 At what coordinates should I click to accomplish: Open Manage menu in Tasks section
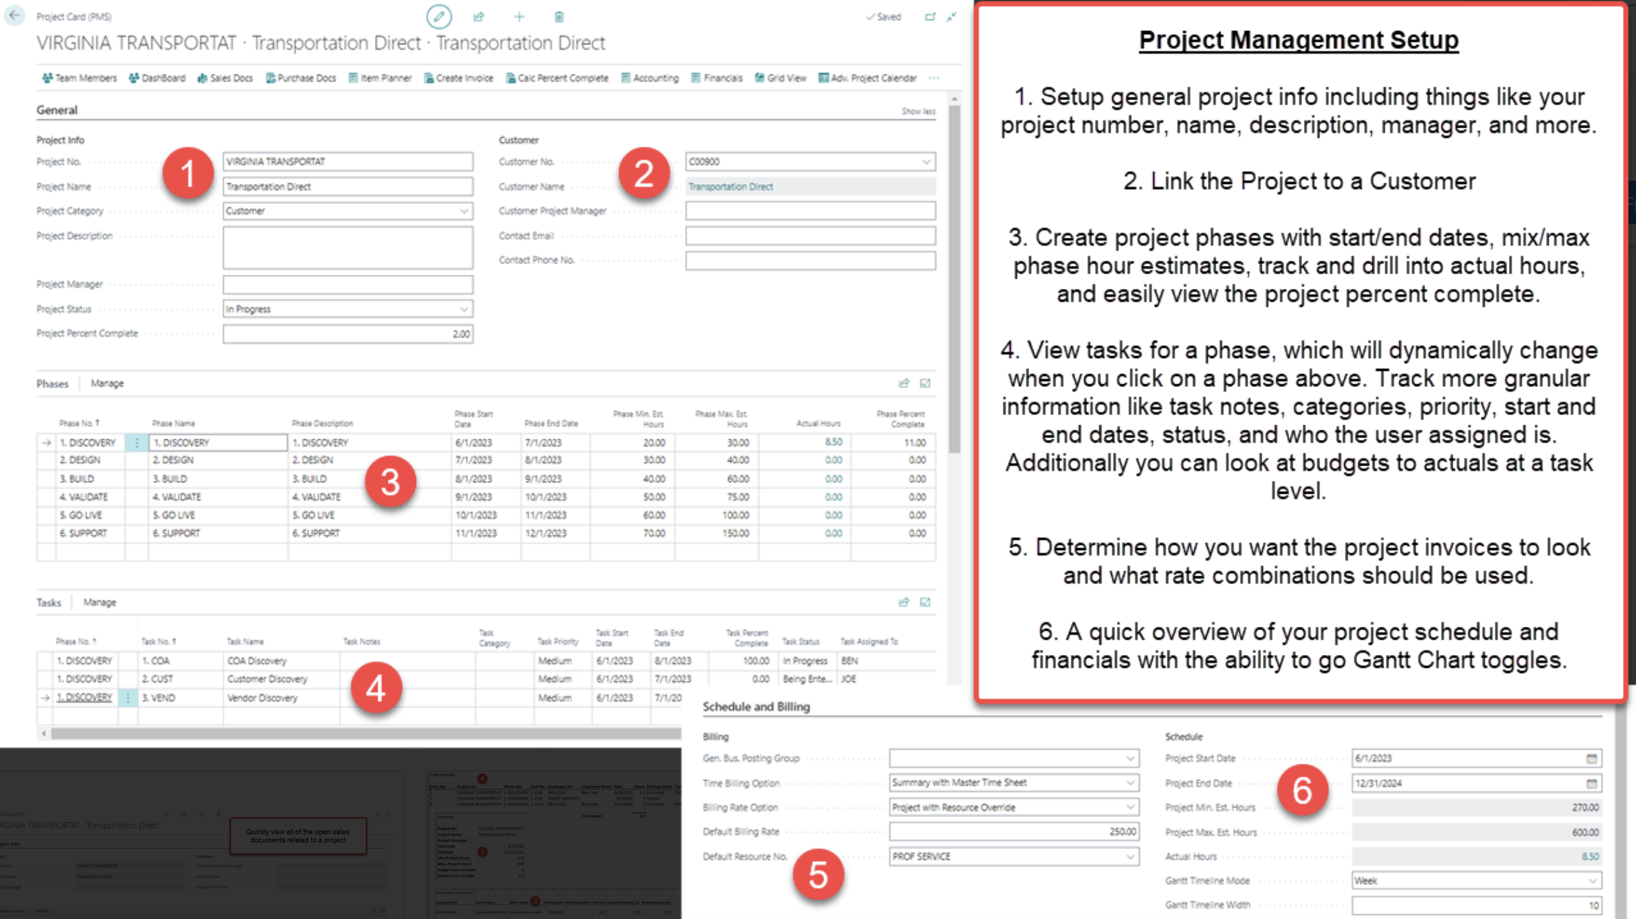point(99,603)
